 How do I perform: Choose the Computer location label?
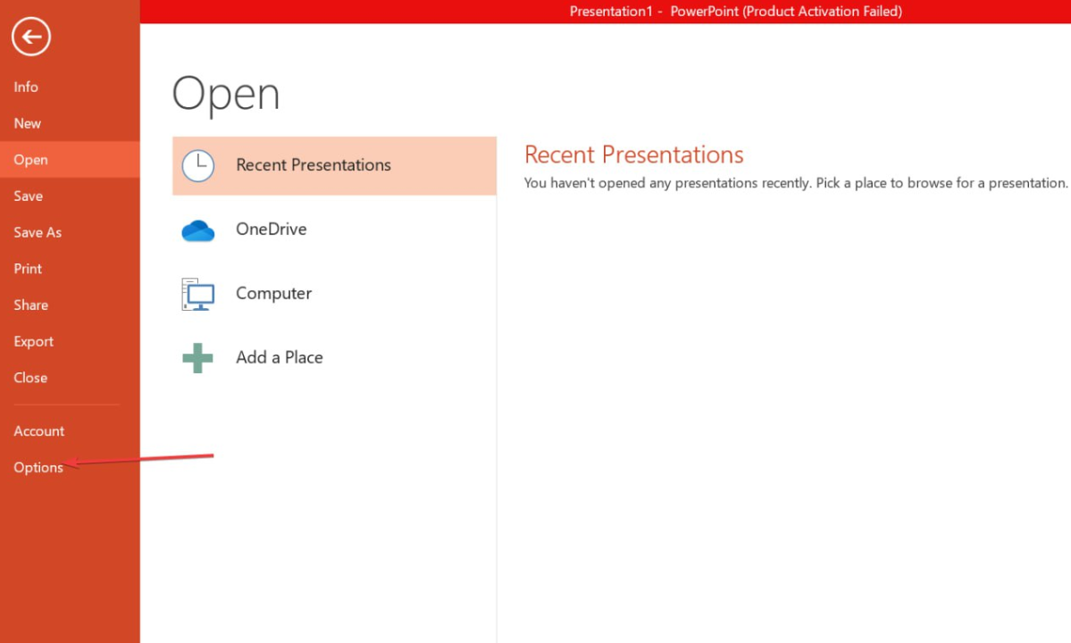point(273,294)
